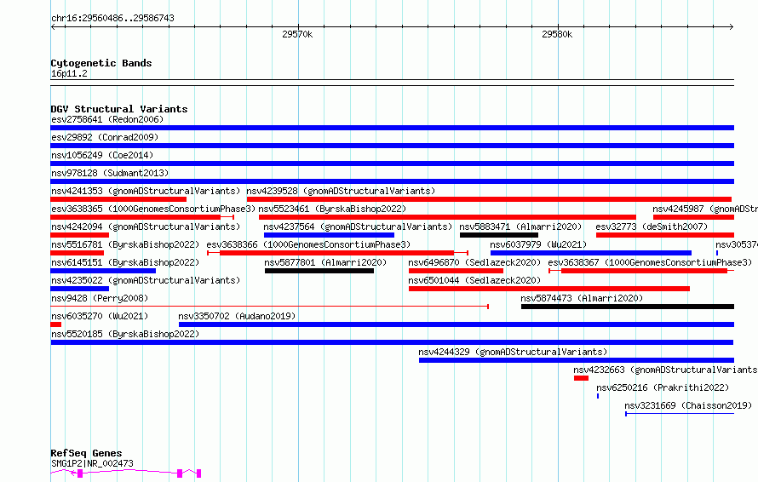Click the nsv9428 (Perry2008) label
Viewport: 758px width, 482px height.
(x=100, y=298)
